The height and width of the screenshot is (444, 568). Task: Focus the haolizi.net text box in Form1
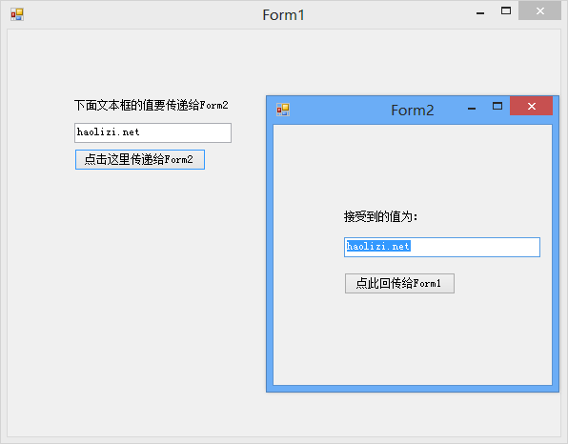pyautogui.click(x=152, y=132)
